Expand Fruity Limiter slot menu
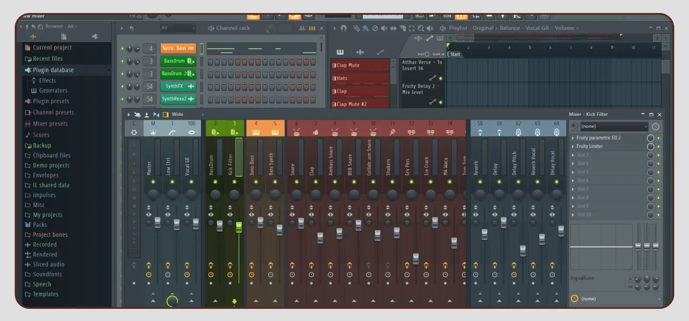689x321 pixels. [x=573, y=147]
